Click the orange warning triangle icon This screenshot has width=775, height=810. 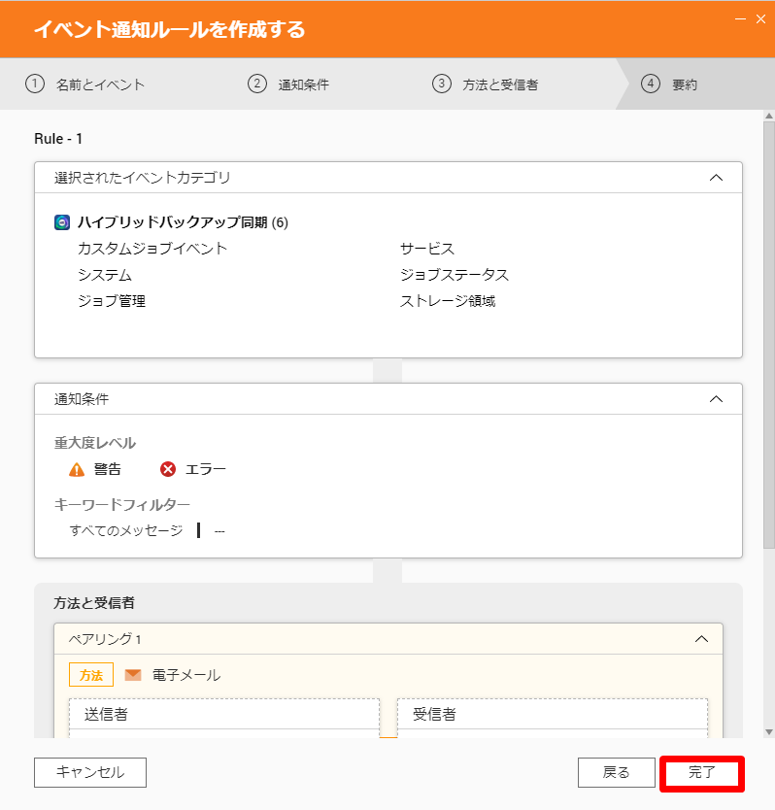tap(77, 469)
